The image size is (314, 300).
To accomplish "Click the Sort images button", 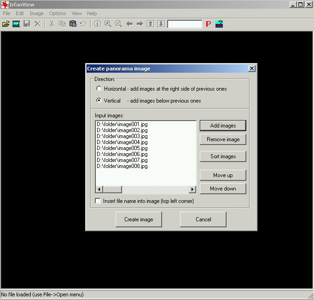I will click(223, 156).
